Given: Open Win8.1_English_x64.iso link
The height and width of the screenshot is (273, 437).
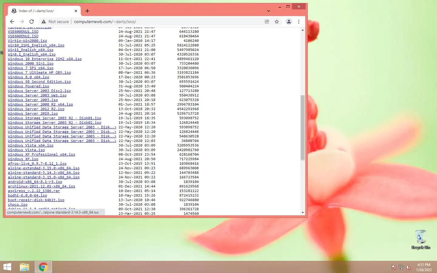Looking at the screenshot, I should [32, 54].
